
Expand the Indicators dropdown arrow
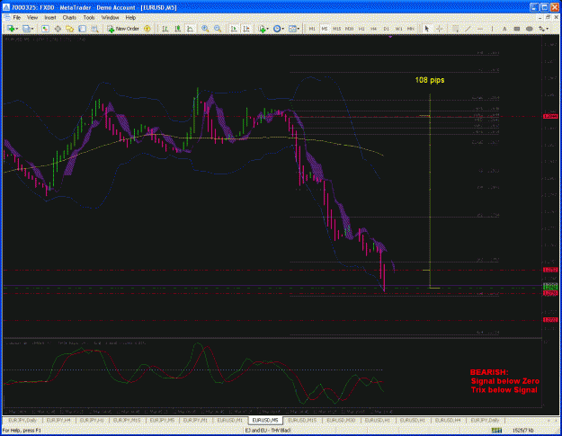(268, 29)
